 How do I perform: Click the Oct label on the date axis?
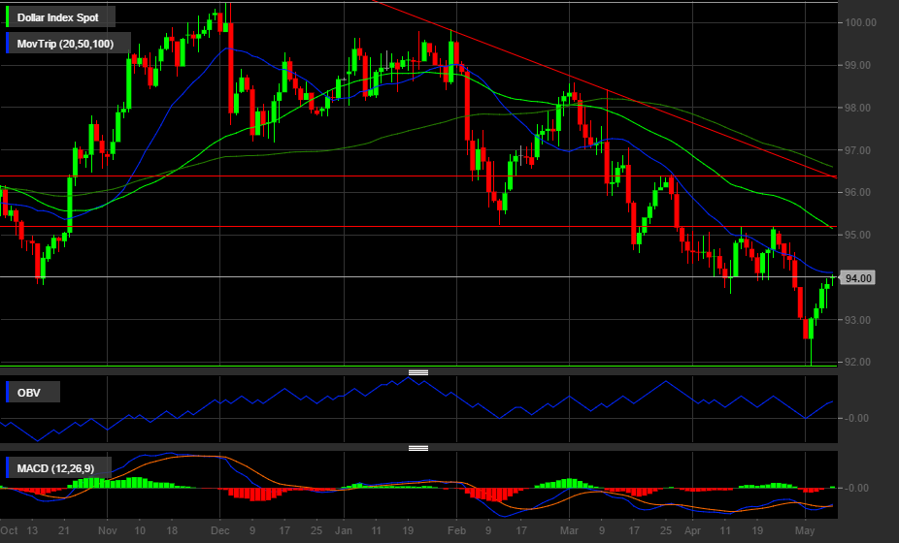point(9,532)
